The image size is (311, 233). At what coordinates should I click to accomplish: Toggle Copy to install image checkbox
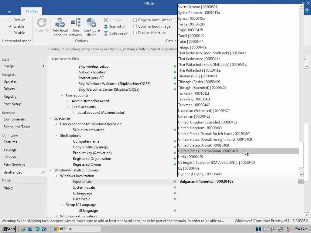pyautogui.click(x=135, y=20)
